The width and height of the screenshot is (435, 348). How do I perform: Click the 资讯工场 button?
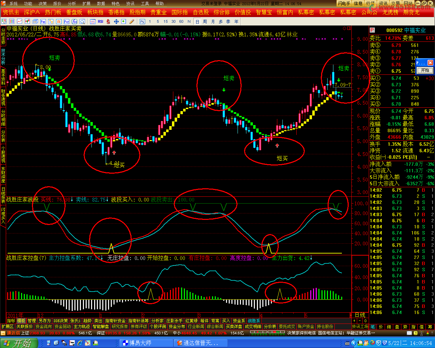pyautogui.click(x=360, y=327)
